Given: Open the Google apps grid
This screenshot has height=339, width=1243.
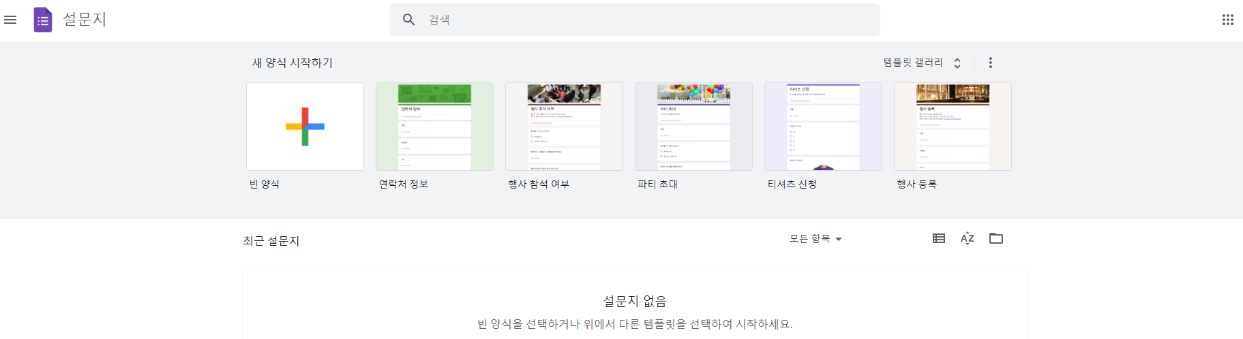Looking at the screenshot, I should pos(1227,20).
